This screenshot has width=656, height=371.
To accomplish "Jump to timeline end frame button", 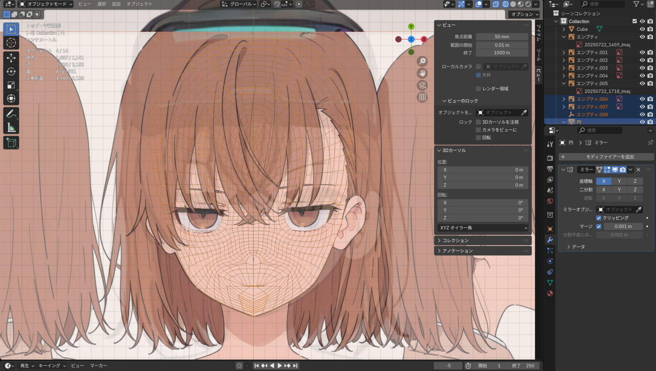I will point(295,366).
